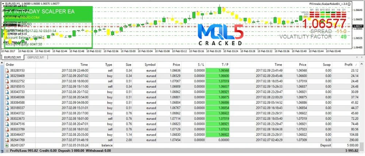Click the green T/P cell 1.06600

pos(218,76)
